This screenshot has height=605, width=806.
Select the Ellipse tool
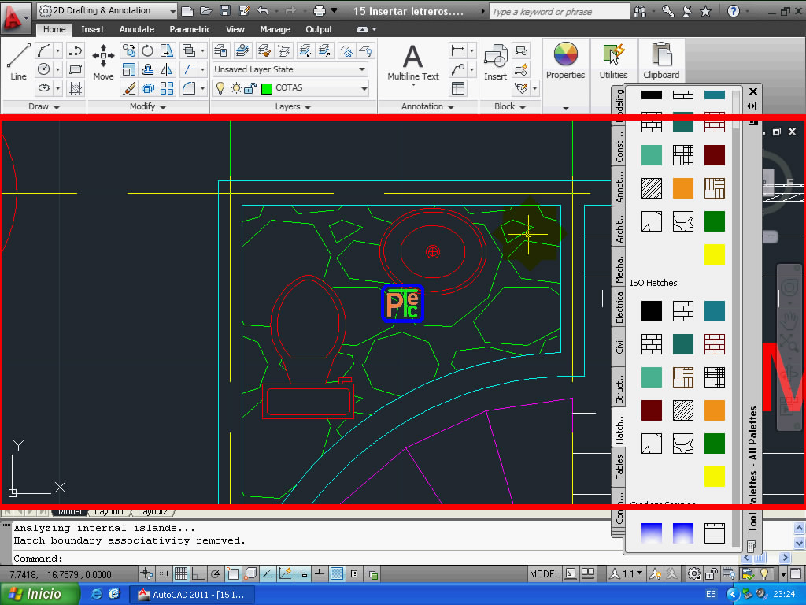(44, 88)
